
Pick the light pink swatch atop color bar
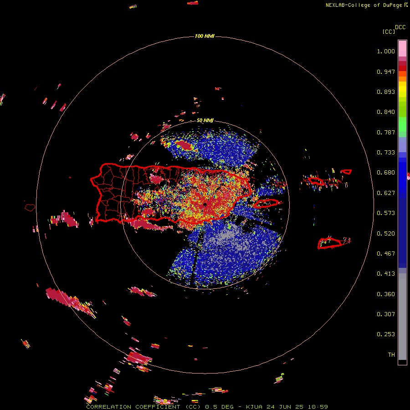tap(402, 48)
